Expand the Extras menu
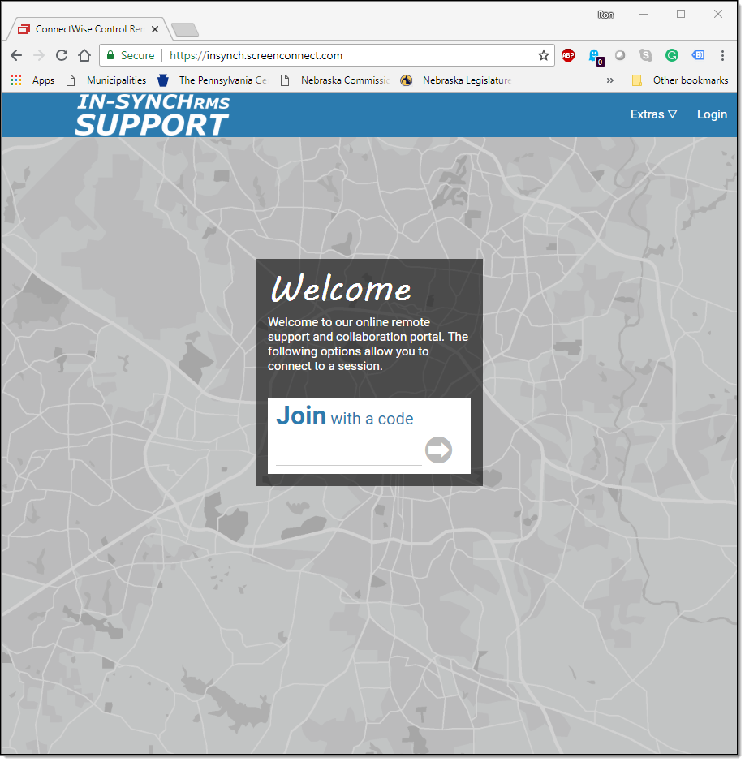The image size is (745, 762). [x=653, y=114]
